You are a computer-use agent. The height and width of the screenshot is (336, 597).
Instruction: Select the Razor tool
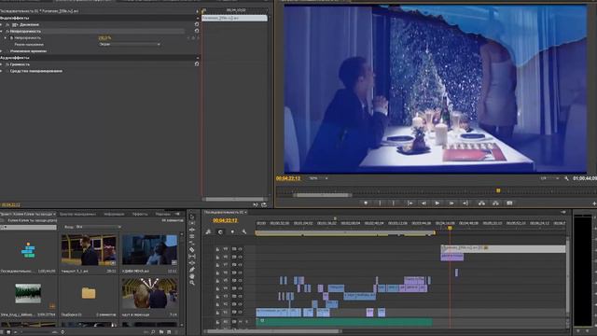coord(192,250)
